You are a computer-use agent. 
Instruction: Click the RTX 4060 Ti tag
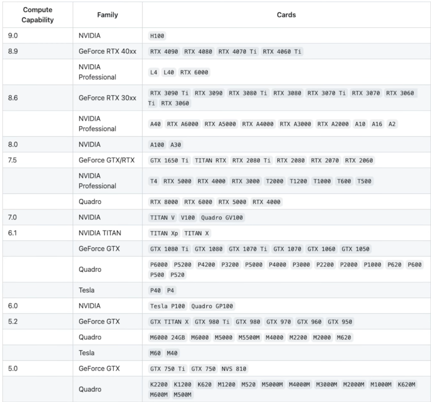pos(282,51)
